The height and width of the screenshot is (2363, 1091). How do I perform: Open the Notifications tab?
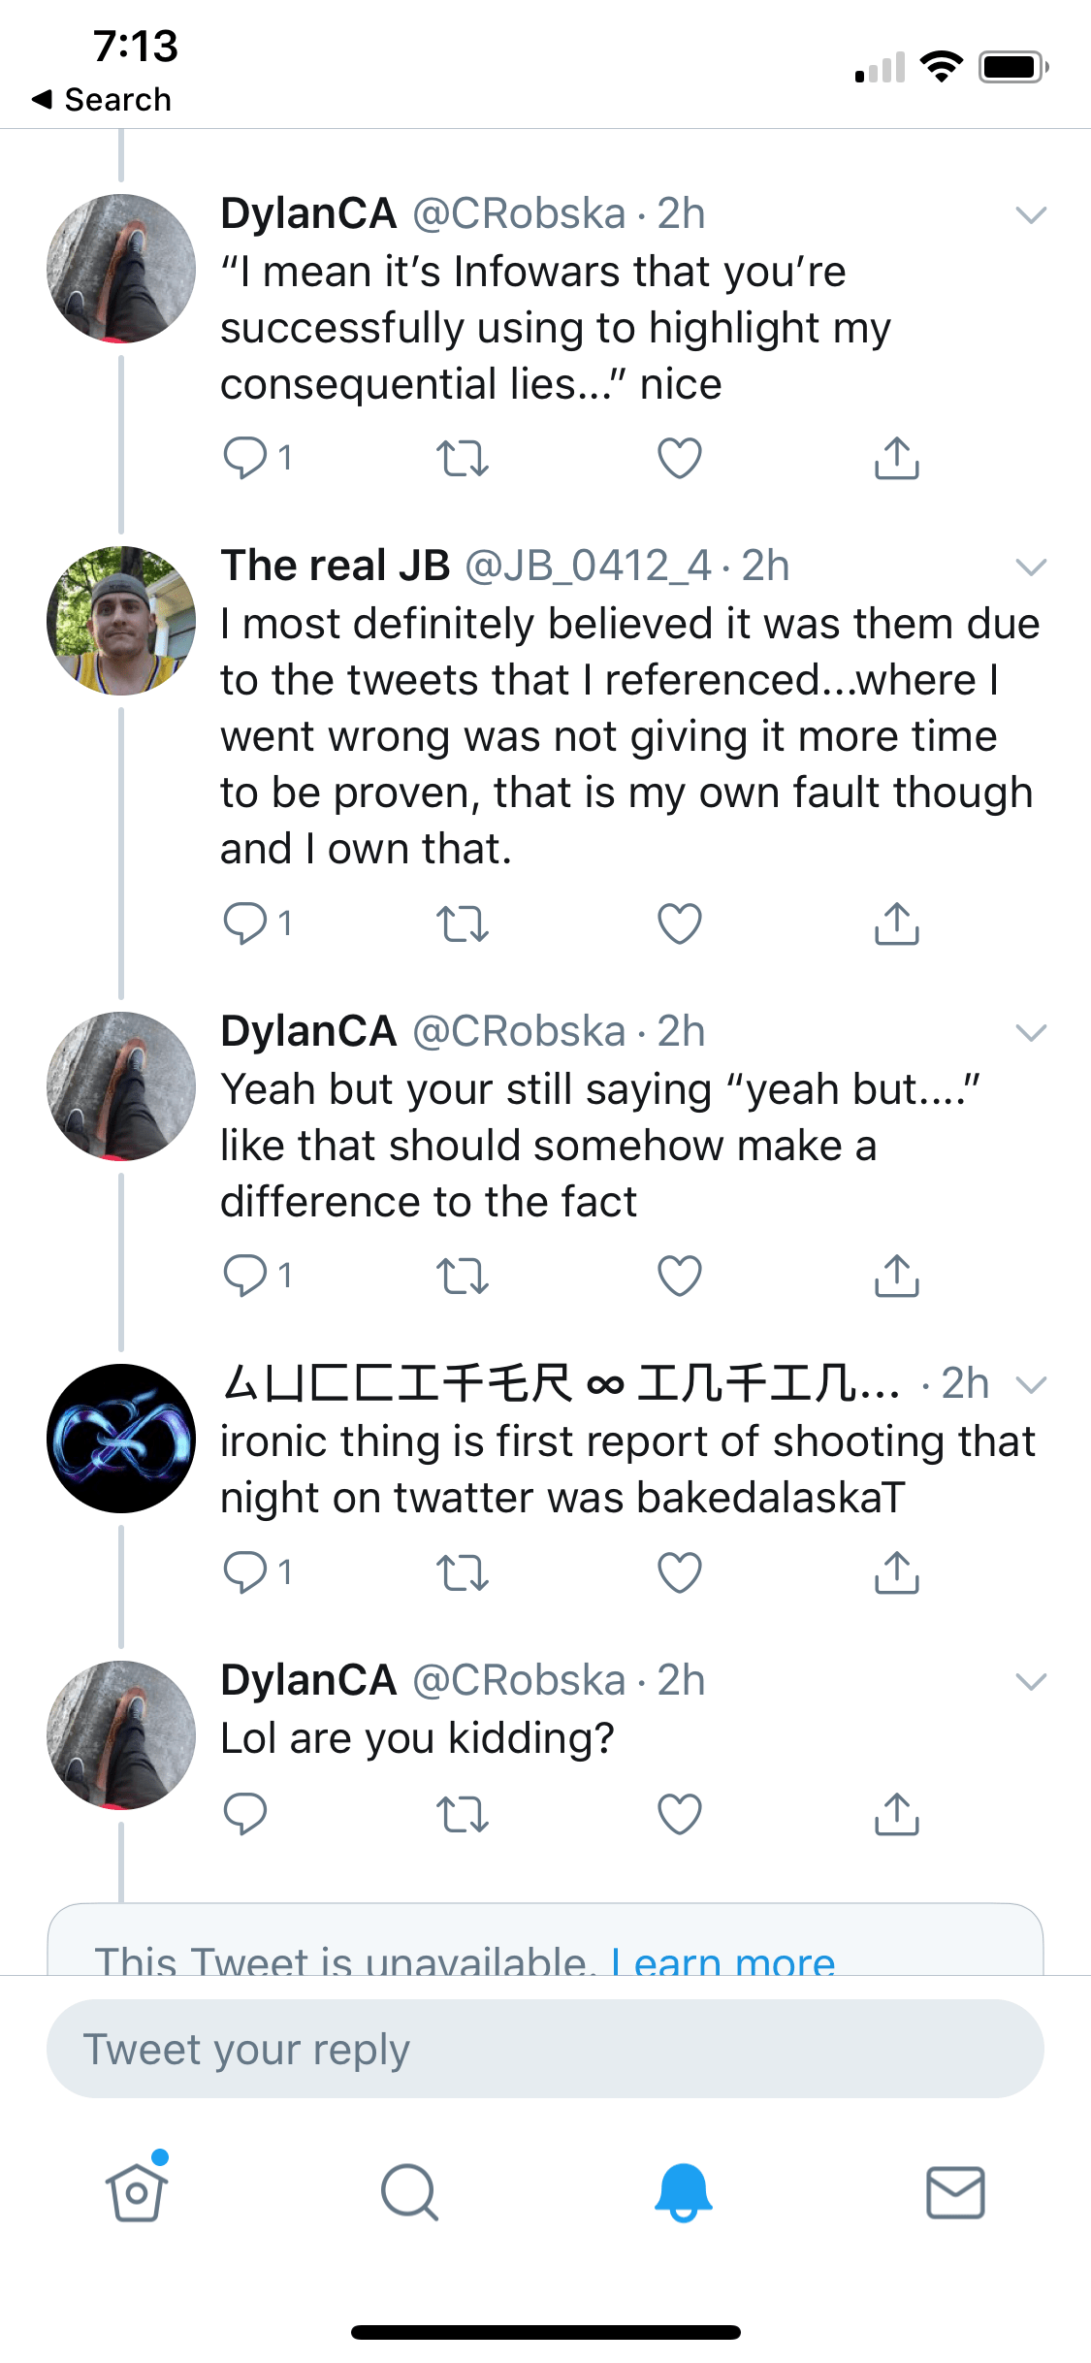(x=683, y=2192)
